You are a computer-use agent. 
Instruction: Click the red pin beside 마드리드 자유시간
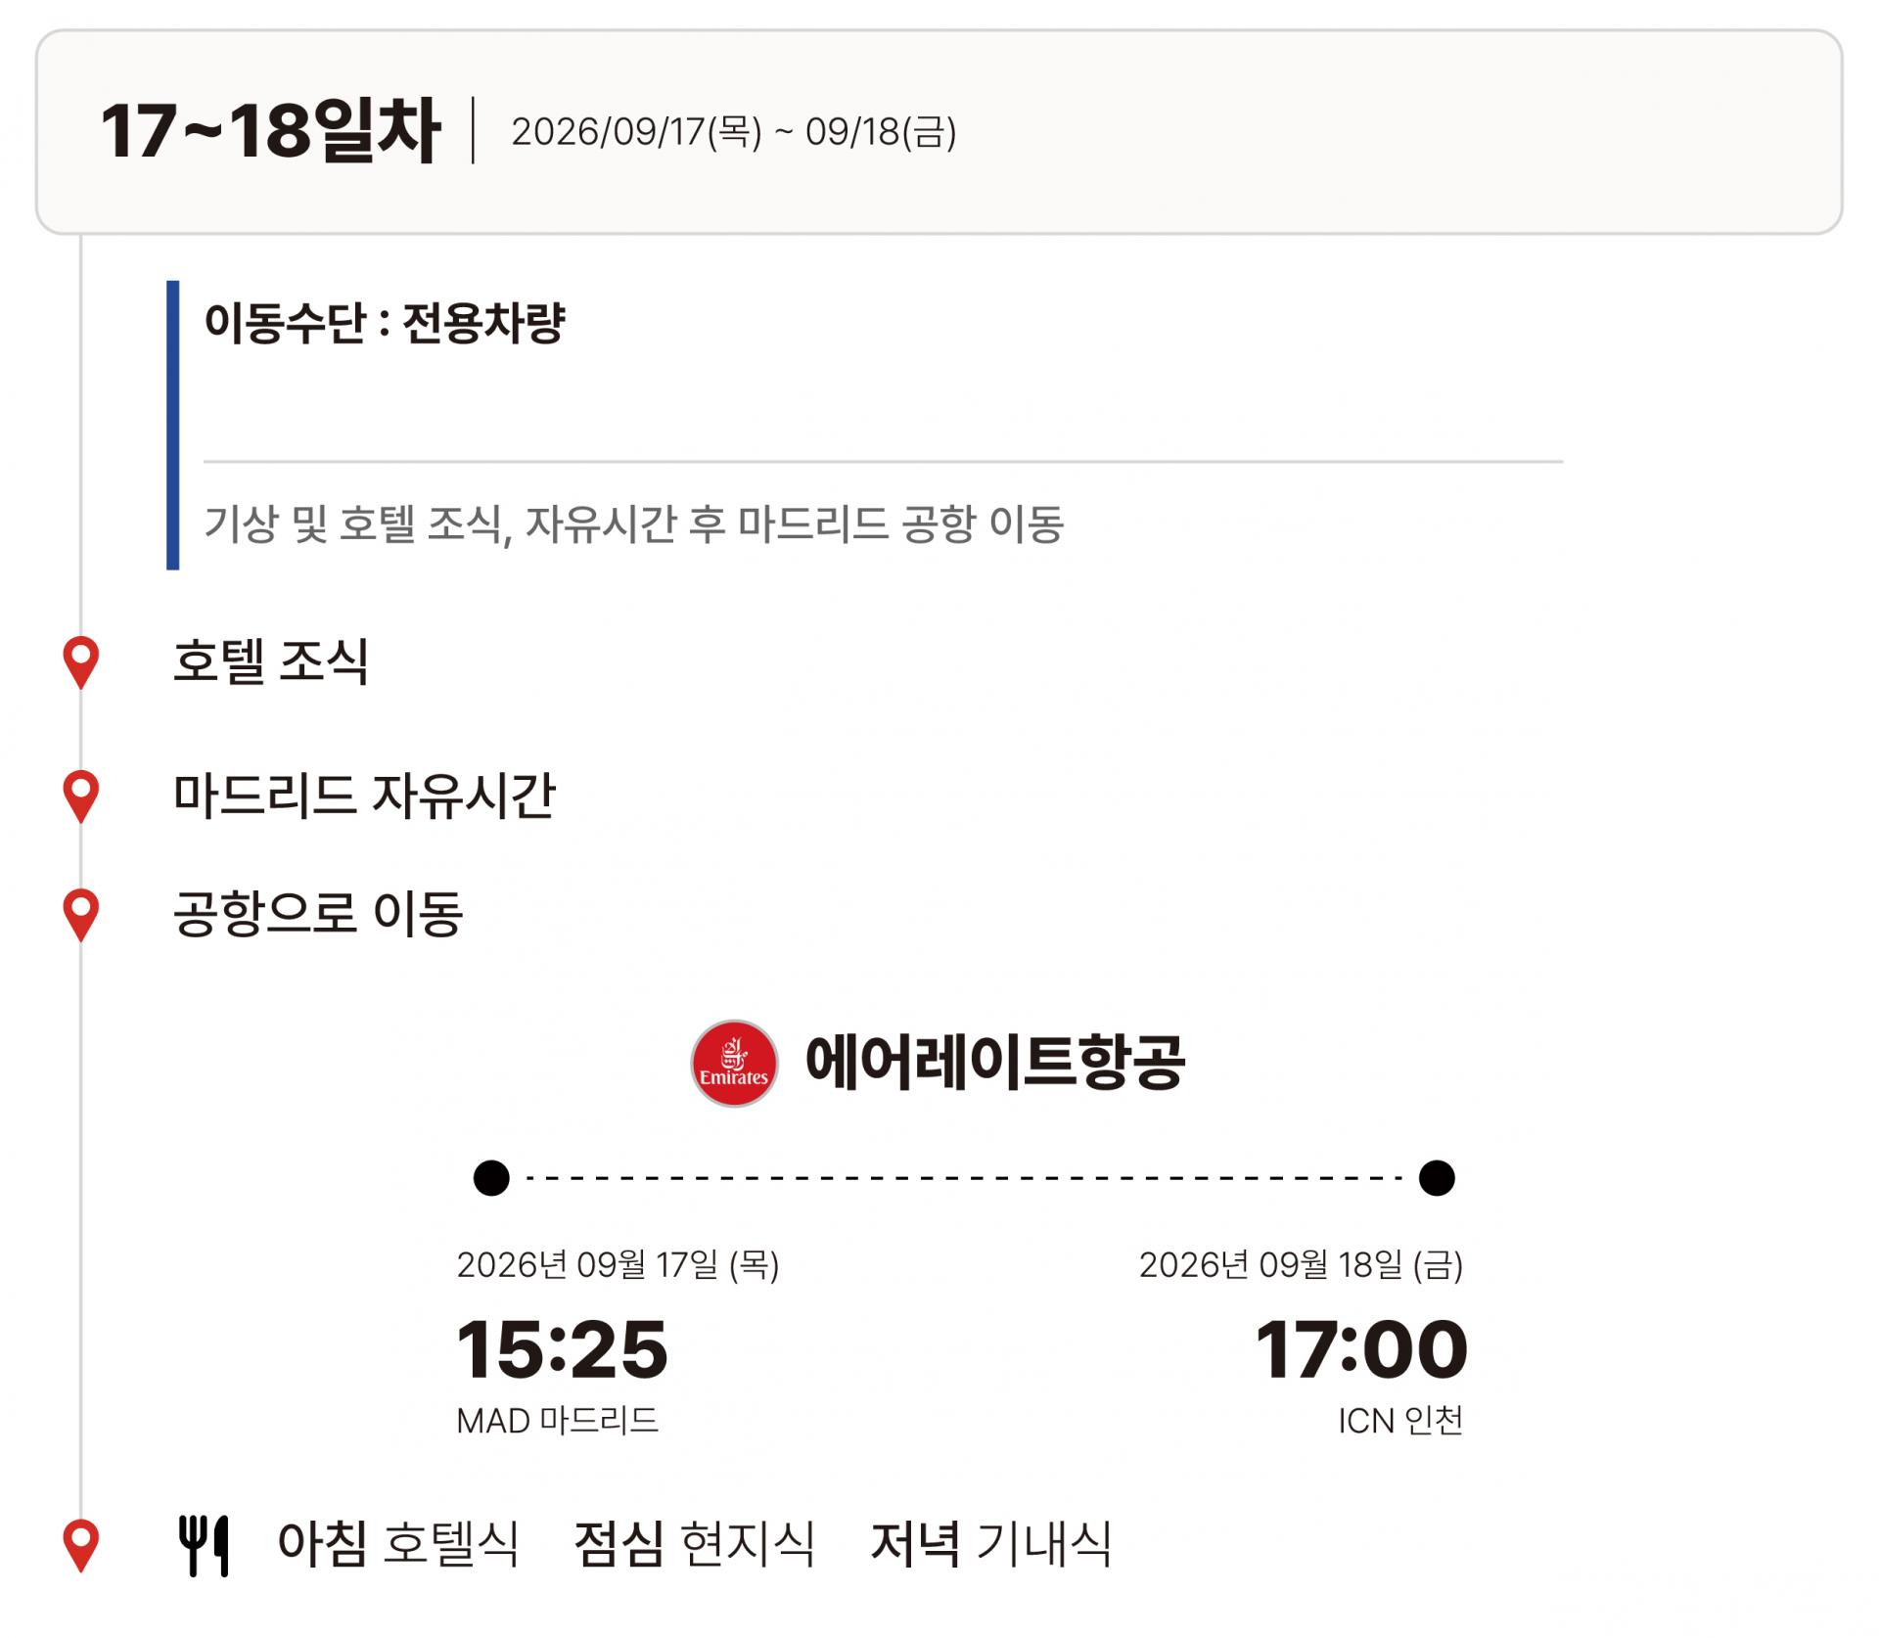click(x=81, y=794)
